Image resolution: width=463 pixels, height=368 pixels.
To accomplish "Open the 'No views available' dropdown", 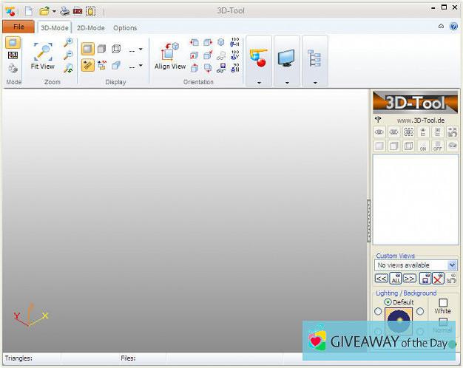I will (452, 265).
